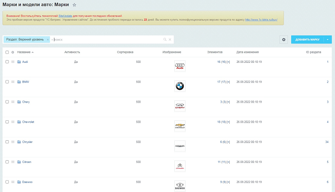Open grid settings gear button
The image size is (335, 192).
pyautogui.click(x=284, y=40)
